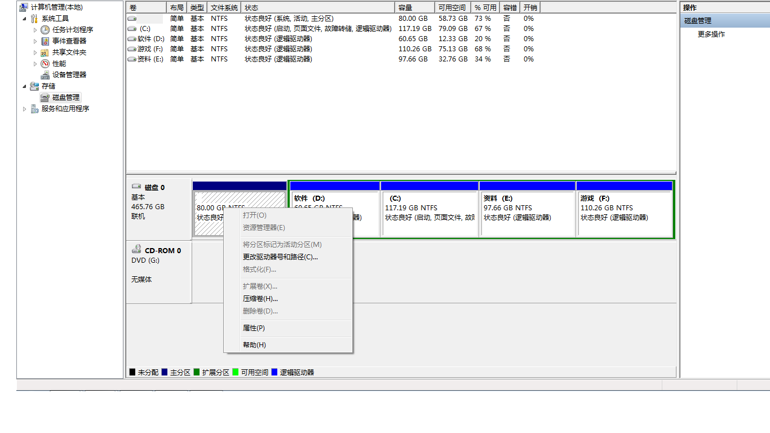Sort by the 文件系统 column header
The height and width of the screenshot is (433, 770).
coord(224,8)
